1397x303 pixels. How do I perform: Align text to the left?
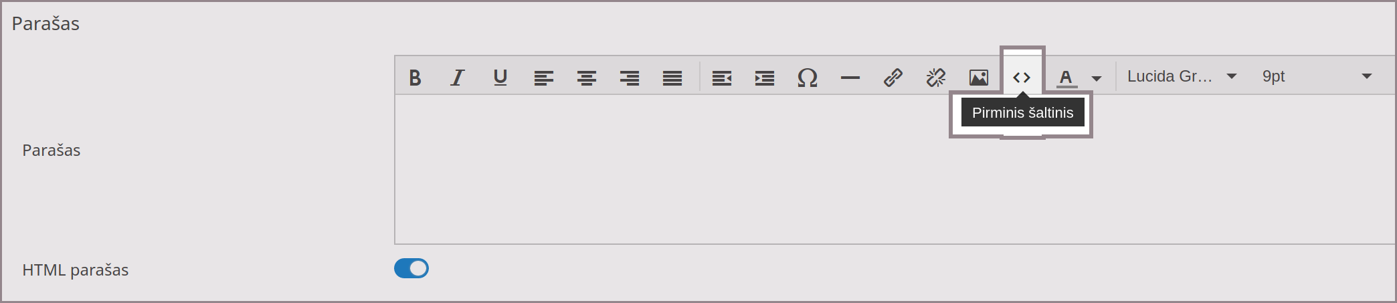(x=543, y=78)
